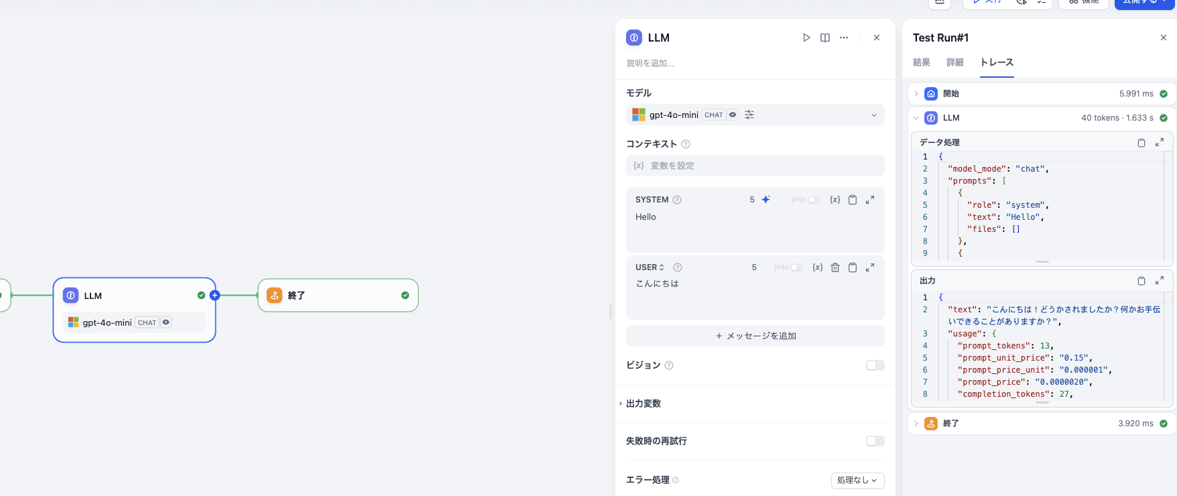Click the help icon beside USER role
Image resolution: width=1177 pixels, height=496 pixels.
678,267
